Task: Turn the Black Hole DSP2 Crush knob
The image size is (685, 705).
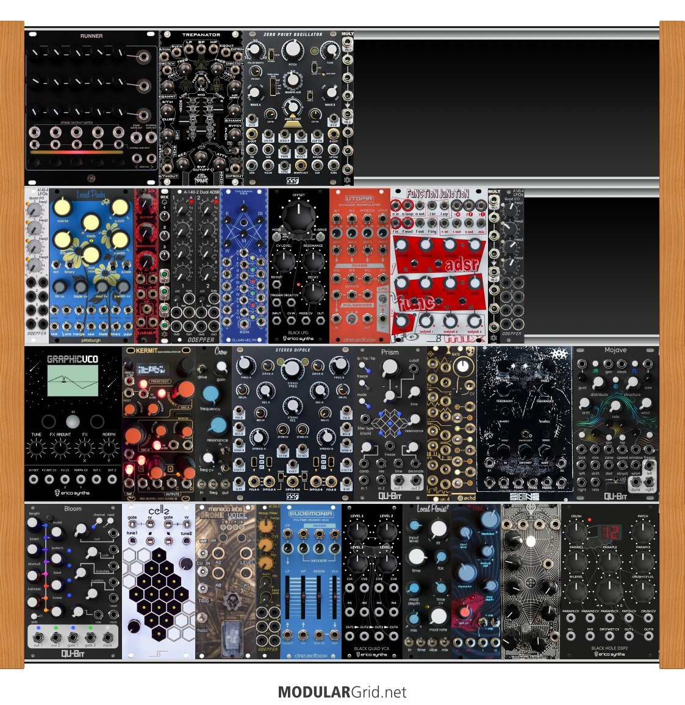Action: (576, 533)
